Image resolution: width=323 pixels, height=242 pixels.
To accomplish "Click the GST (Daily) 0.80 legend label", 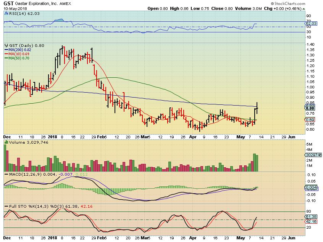I will point(26,46).
